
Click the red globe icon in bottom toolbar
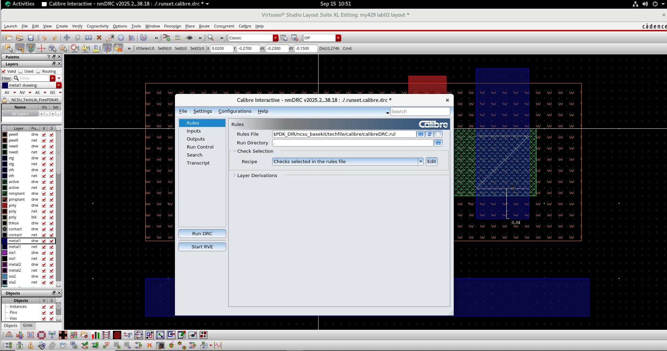(117, 335)
